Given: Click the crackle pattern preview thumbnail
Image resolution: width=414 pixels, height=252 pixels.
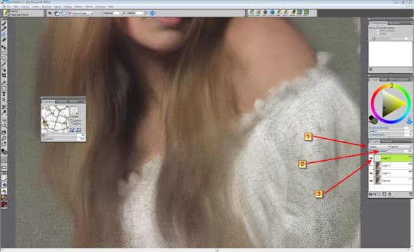Looking at the screenshot, I should [x=55, y=119].
